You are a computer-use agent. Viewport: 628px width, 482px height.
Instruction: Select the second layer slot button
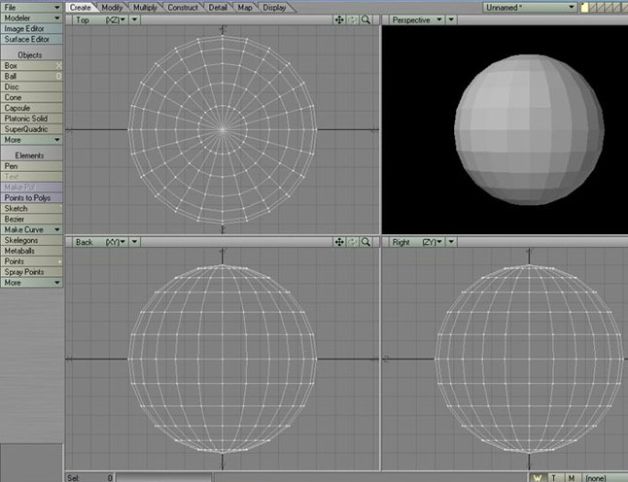[593, 7]
